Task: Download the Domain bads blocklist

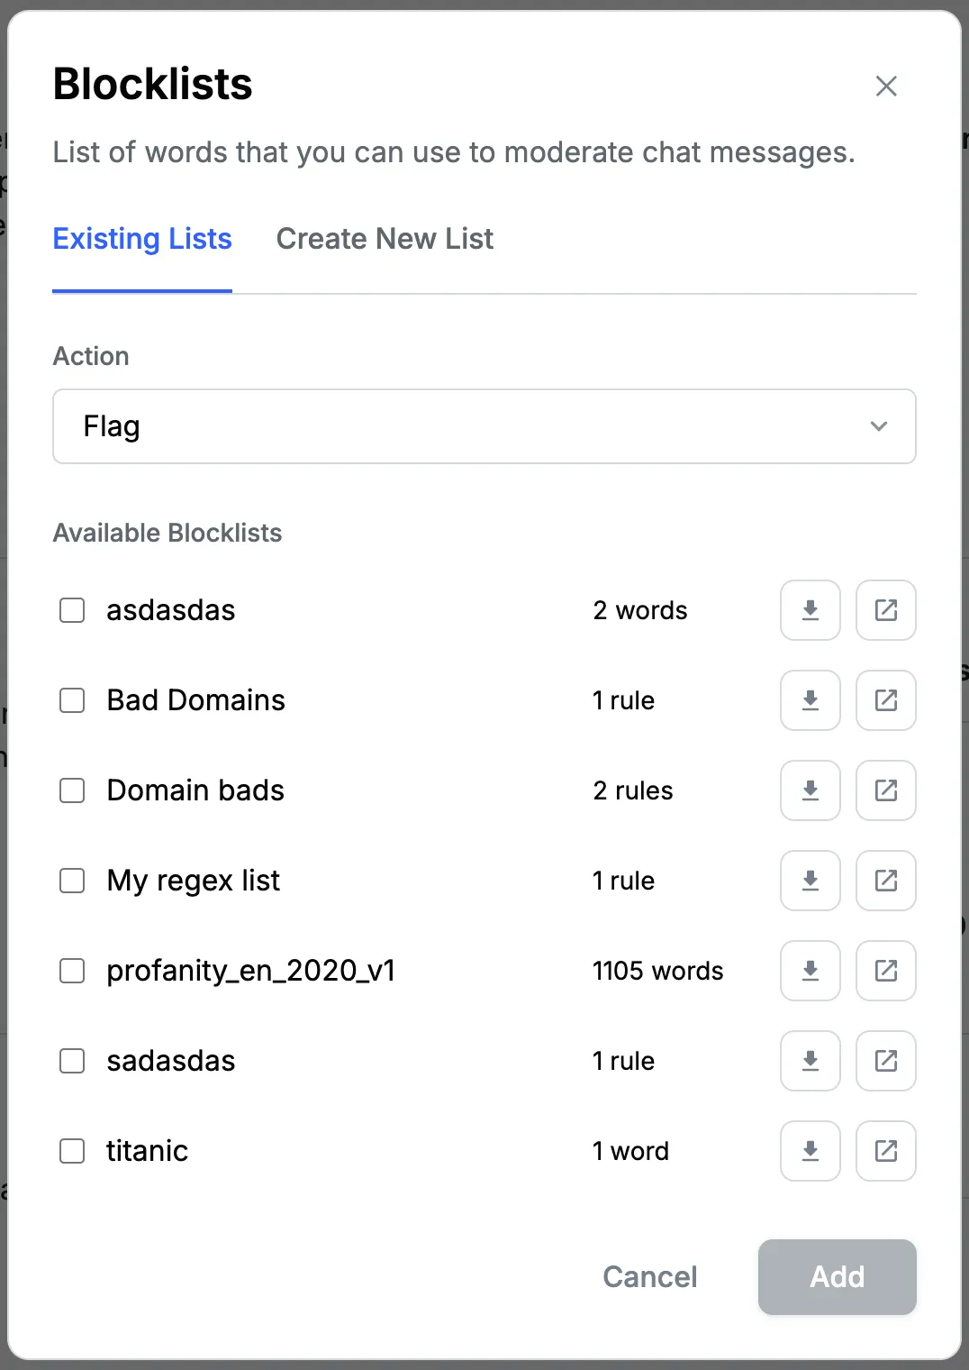Action: click(810, 790)
